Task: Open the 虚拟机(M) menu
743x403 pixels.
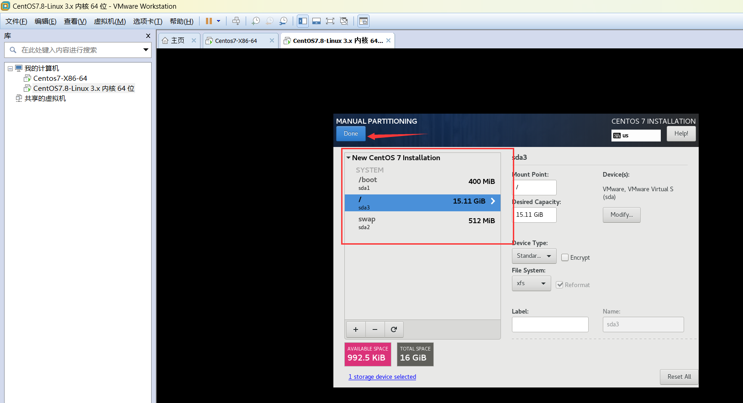Action: click(x=110, y=21)
